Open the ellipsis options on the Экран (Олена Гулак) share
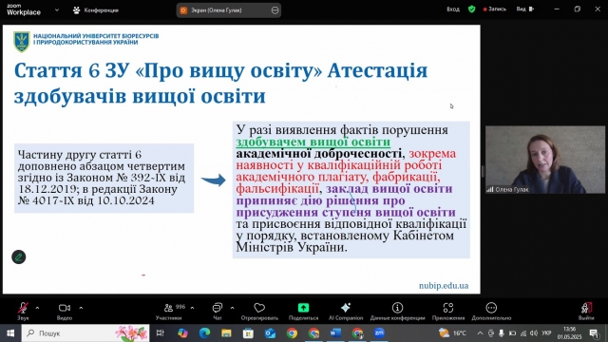The width and height of the screenshot is (608, 342). tap(275, 10)
